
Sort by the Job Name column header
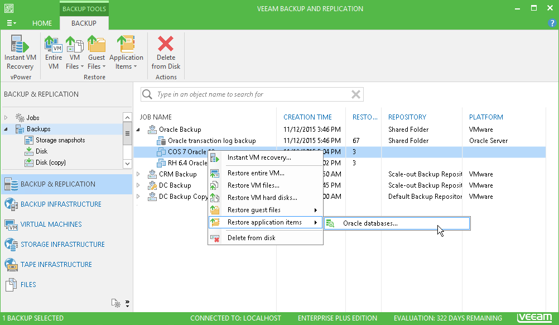156,117
